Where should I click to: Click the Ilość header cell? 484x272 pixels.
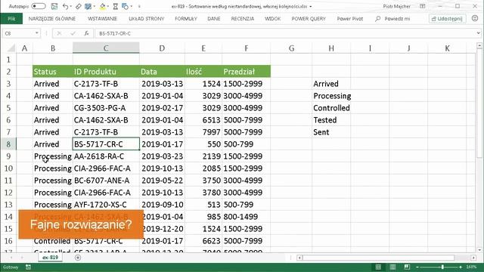203,72
